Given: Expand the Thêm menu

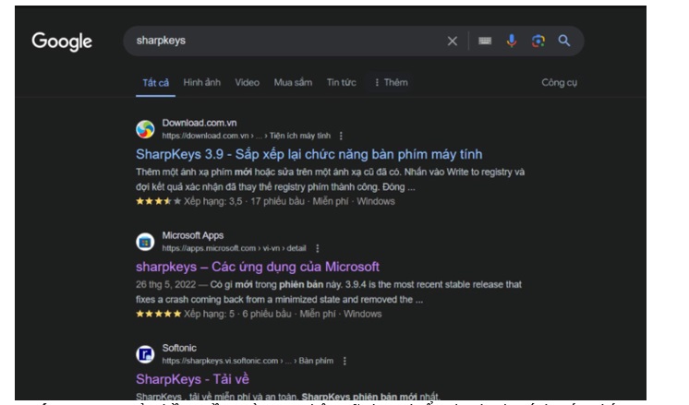Looking at the screenshot, I should (391, 82).
